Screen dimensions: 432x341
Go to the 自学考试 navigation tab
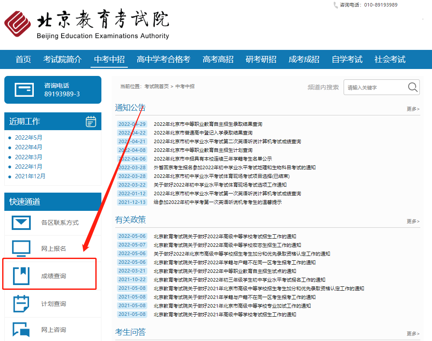click(x=347, y=59)
